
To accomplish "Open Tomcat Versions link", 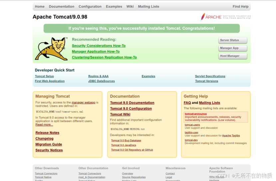I will pos(207,81).
